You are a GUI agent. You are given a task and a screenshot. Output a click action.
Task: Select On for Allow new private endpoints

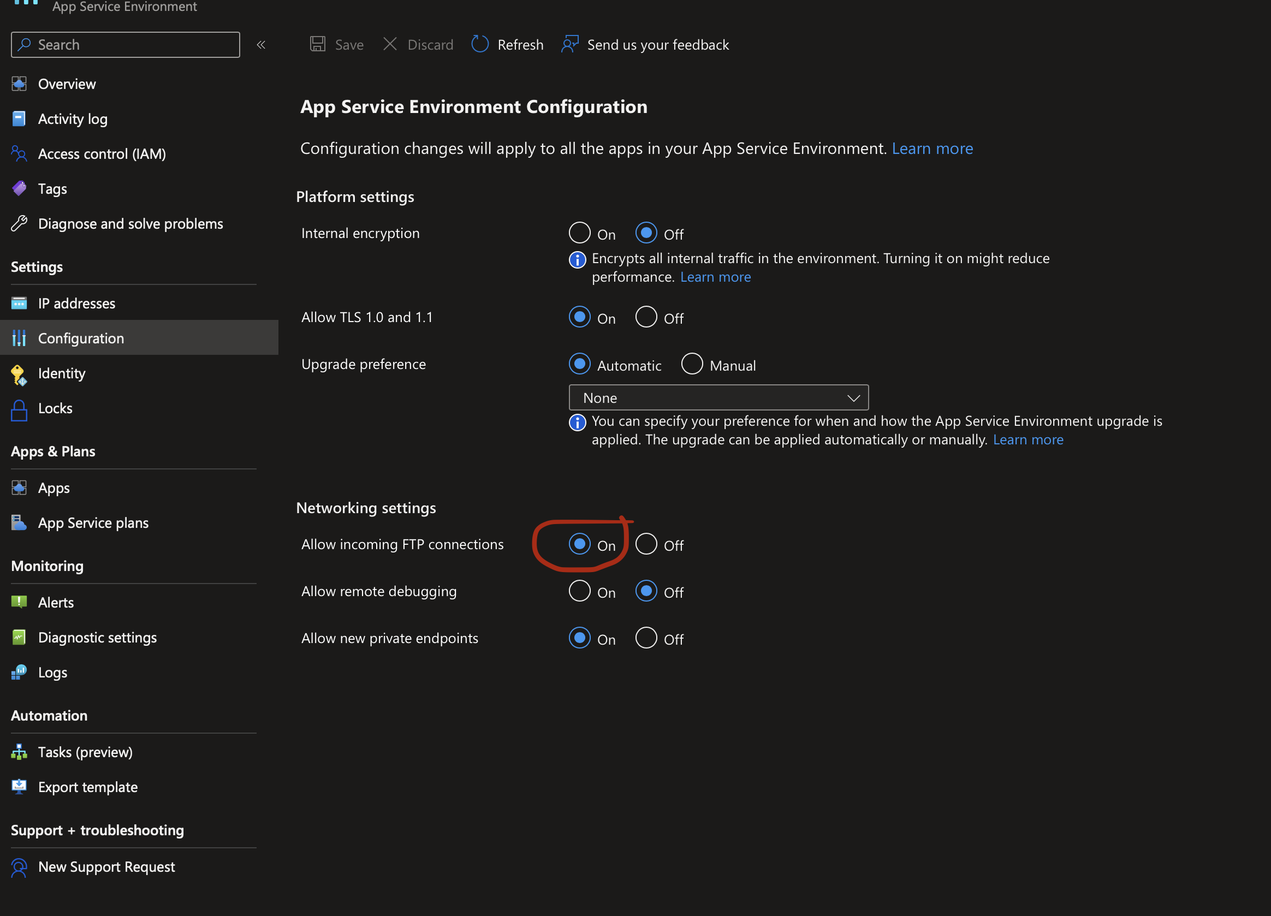pos(579,638)
